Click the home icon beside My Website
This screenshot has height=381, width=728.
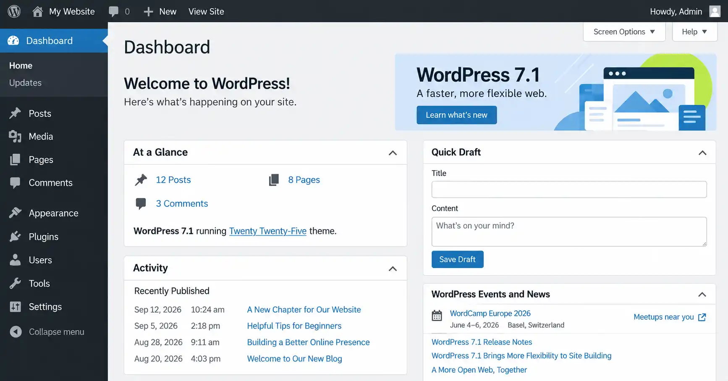coord(37,11)
